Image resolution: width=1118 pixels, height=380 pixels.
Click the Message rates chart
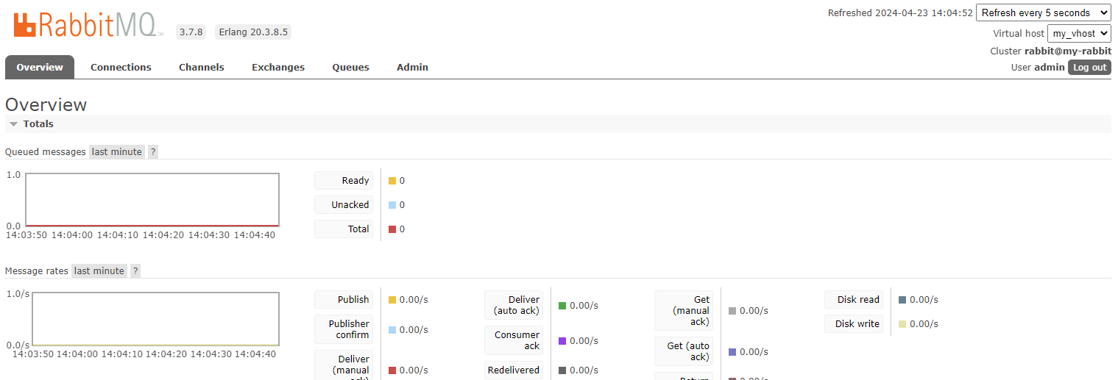(x=155, y=319)
